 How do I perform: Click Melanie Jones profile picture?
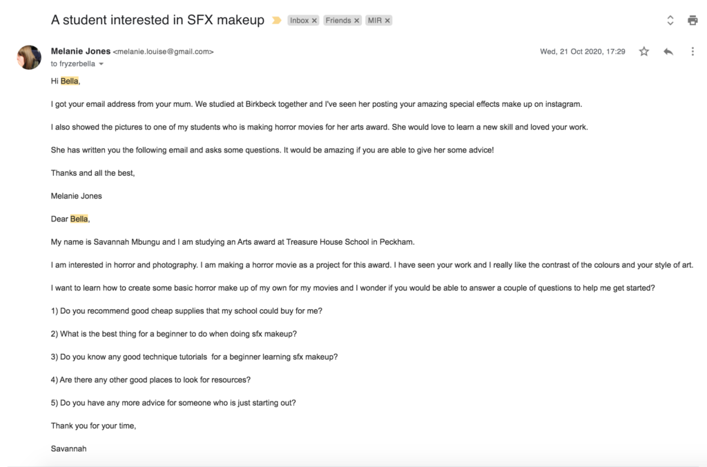click(x=29, y=57)
